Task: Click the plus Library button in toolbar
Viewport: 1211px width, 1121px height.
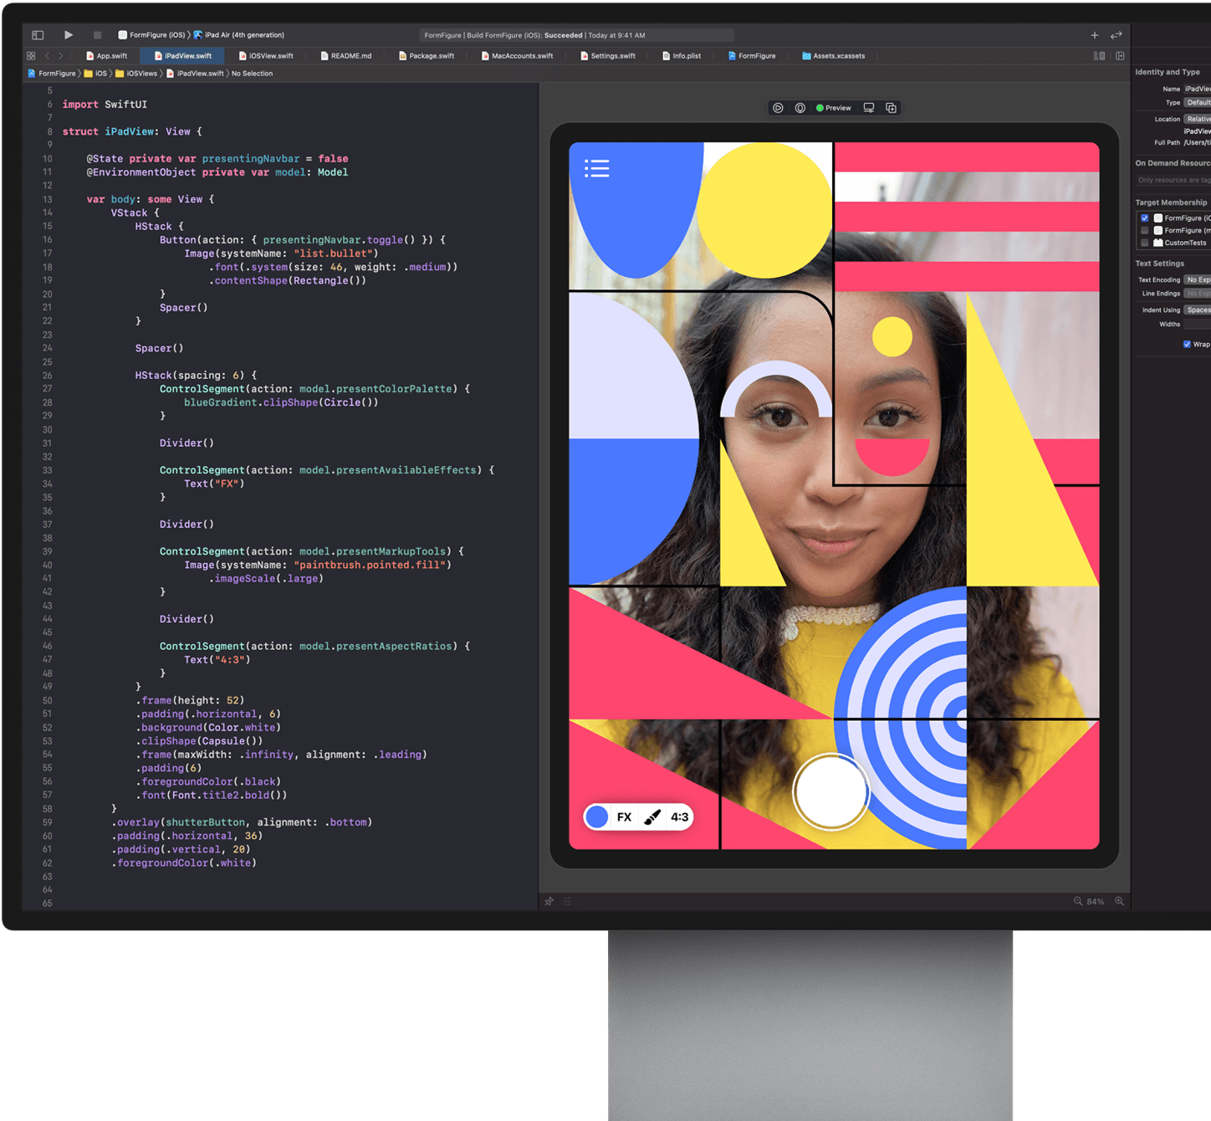Action: tap(1094, 35)
